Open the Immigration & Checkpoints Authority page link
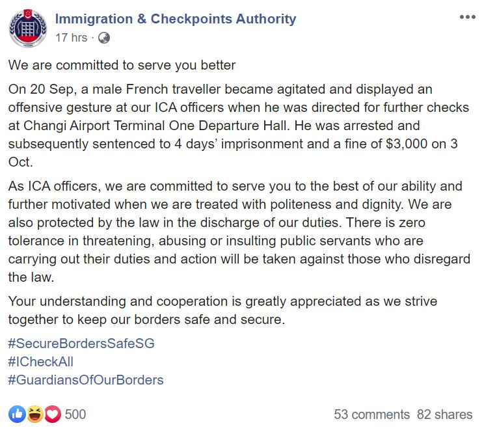Viewport: 482px width, 432px height. pyautogui.click(x=176, y=19)
